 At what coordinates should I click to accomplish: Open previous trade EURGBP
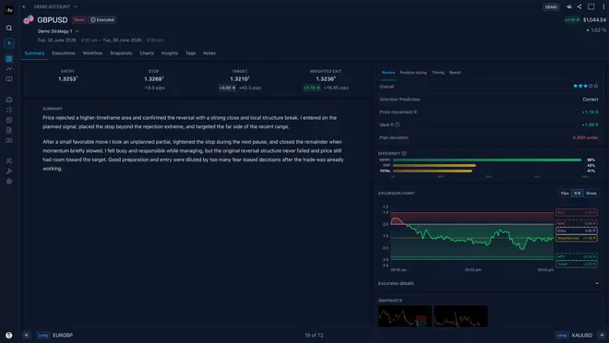point(54,336)
